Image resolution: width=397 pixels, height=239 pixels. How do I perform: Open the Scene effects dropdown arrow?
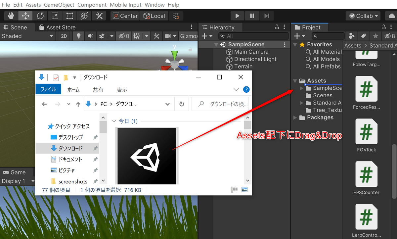(x=112, y=36)
